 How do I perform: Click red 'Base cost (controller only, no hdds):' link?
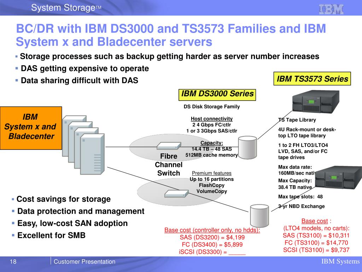tap(212, 230)
